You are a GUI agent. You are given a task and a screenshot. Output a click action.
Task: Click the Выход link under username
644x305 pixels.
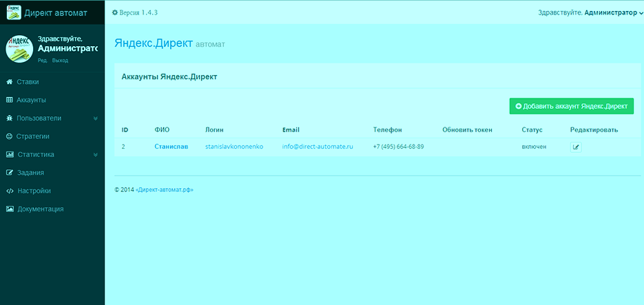point(60,61)
